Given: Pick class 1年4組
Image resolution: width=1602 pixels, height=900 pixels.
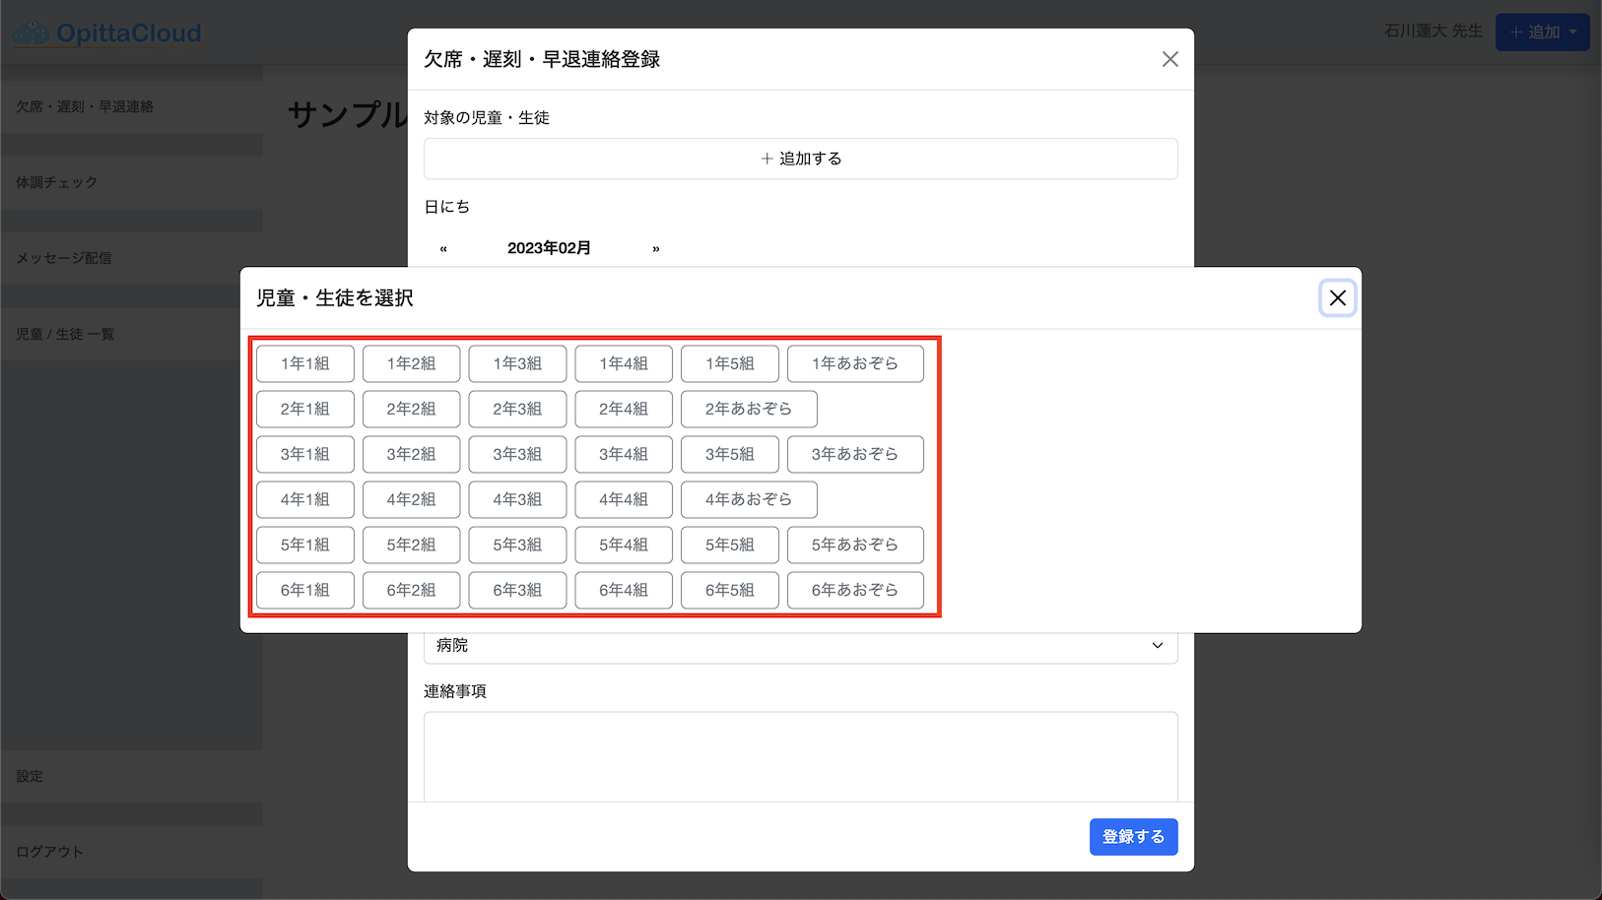Looking at the screenshot, I should [x=624, y=363].
